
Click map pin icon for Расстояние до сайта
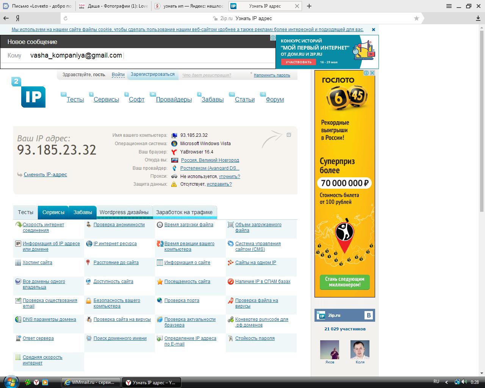tap(88, 263)
